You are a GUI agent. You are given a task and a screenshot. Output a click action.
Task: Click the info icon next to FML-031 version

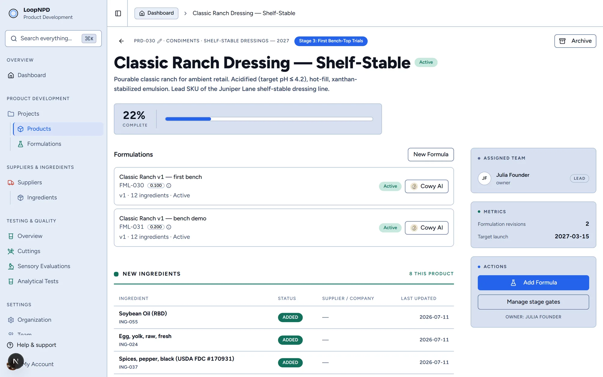coord(169,227)
